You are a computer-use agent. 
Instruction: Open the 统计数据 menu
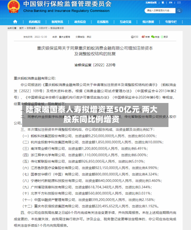(x=148, y=22)
